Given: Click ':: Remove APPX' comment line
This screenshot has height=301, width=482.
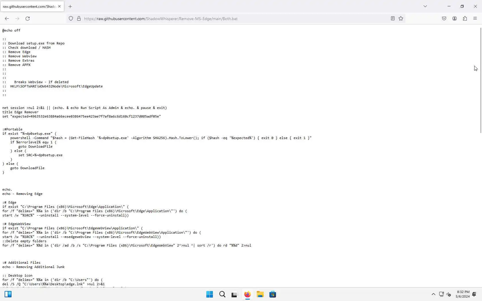Looking at the screenshot, I should [x=16, y=65].
